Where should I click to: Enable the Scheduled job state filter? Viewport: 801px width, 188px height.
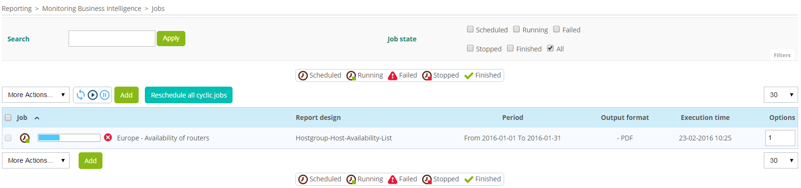tap(470, 30)
